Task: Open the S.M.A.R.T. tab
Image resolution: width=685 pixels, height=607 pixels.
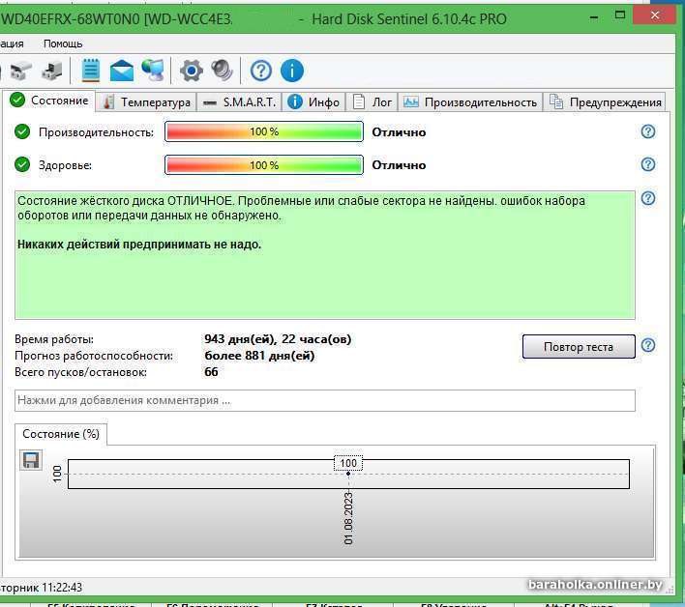Action: point(239,102)
